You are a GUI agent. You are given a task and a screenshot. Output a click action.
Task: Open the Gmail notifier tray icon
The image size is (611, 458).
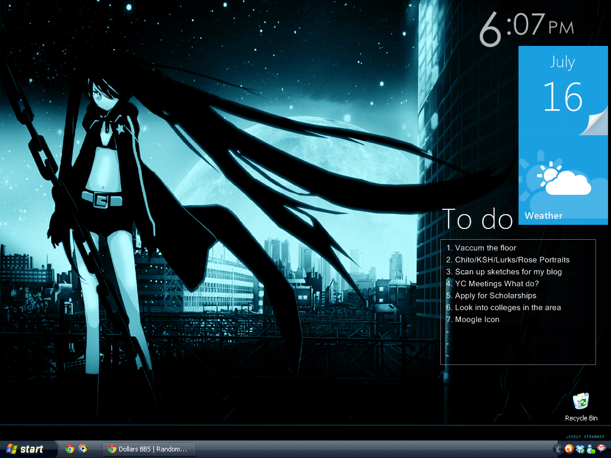(601, 450)
